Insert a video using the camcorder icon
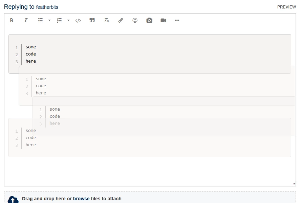 (164, 20)
